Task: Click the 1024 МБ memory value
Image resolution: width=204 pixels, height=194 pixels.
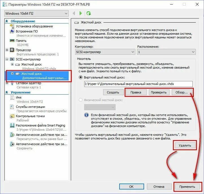Action: coord(23,45)
